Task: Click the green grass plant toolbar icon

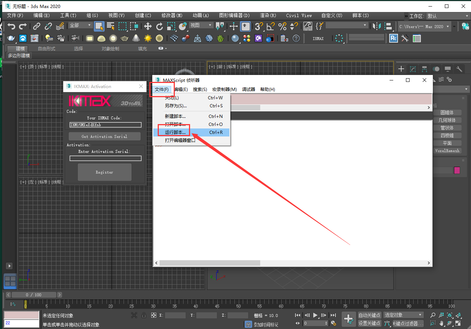Action: (x=221, y=38)
